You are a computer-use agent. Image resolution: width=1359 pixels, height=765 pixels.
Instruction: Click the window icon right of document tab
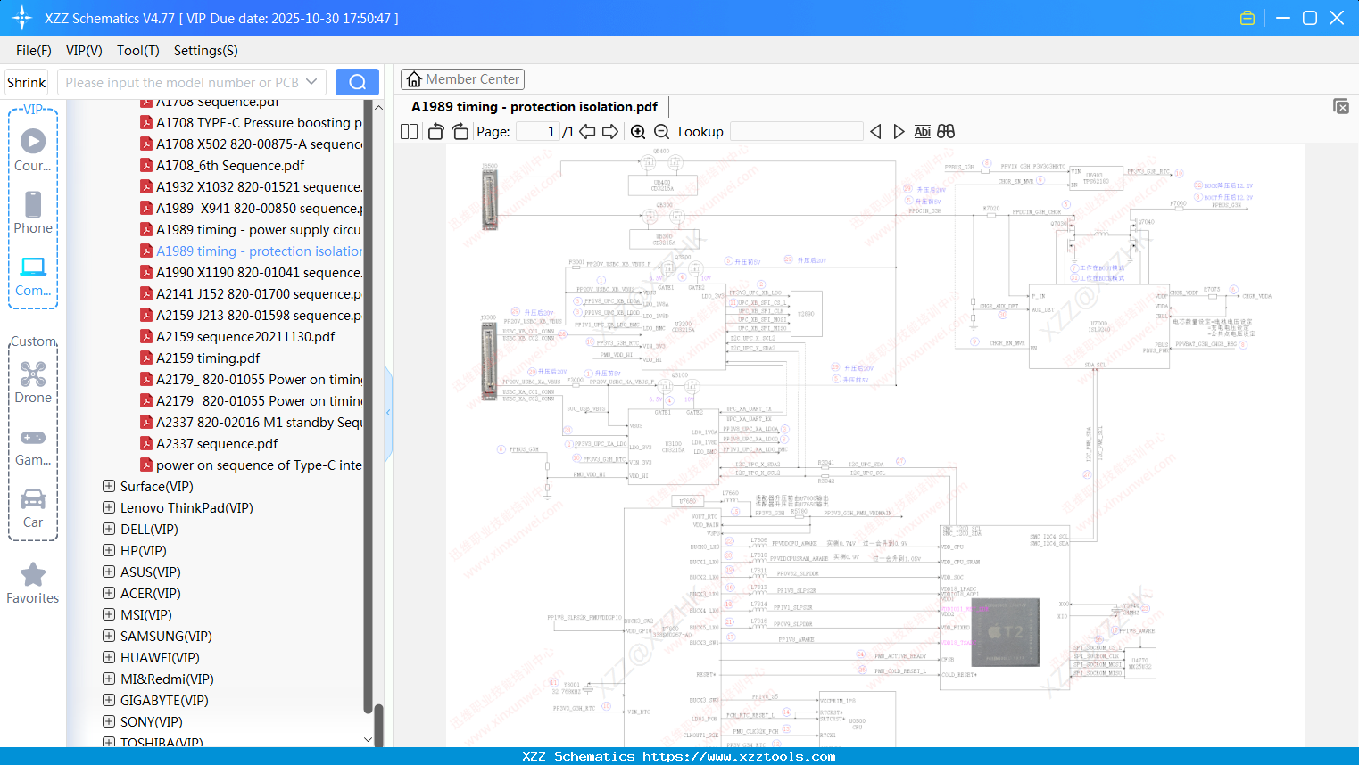1340,106
